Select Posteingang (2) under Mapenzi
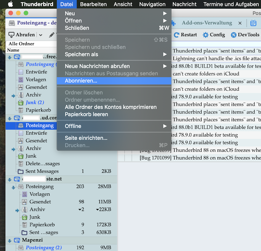This screenshot has width=261, height=251. [43, 248]
